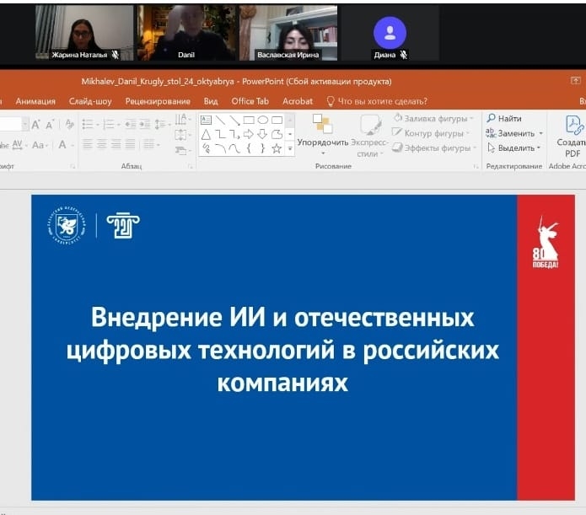Open the font color picker
This screenshot has height=515, width=586.
[63, 145]
